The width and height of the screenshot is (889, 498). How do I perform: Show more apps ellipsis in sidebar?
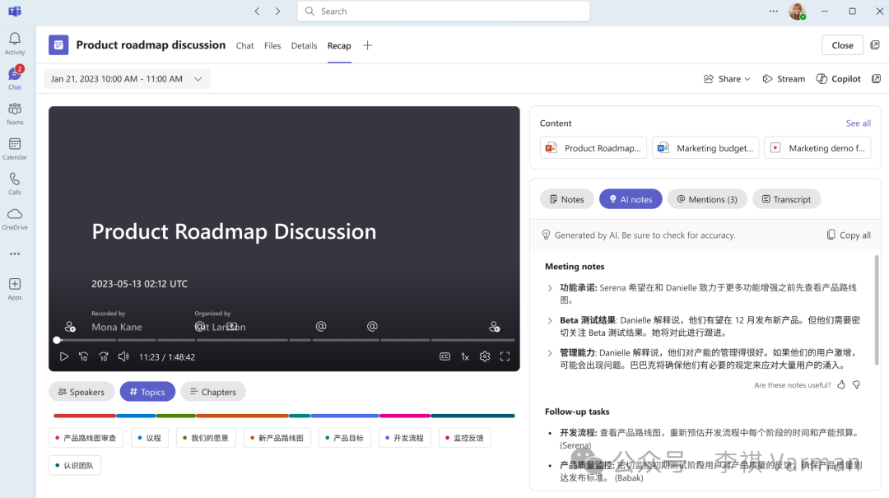(x=15, y=254)
